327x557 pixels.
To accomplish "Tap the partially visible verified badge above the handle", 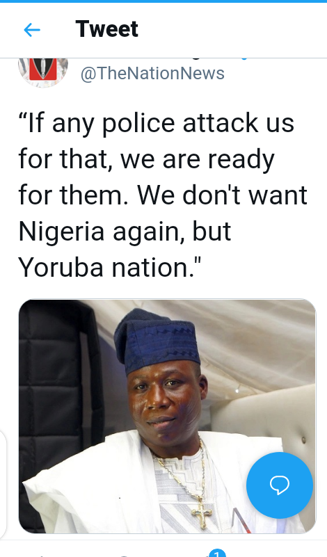I will click(x=244, y=59).
